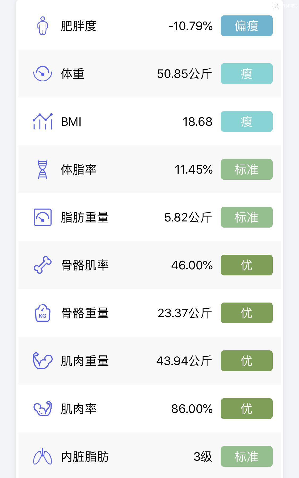This screenshot has width=299, height=478.
Task: Click the 偏瘦 status badge for 肥胖度
Action: 246,26
